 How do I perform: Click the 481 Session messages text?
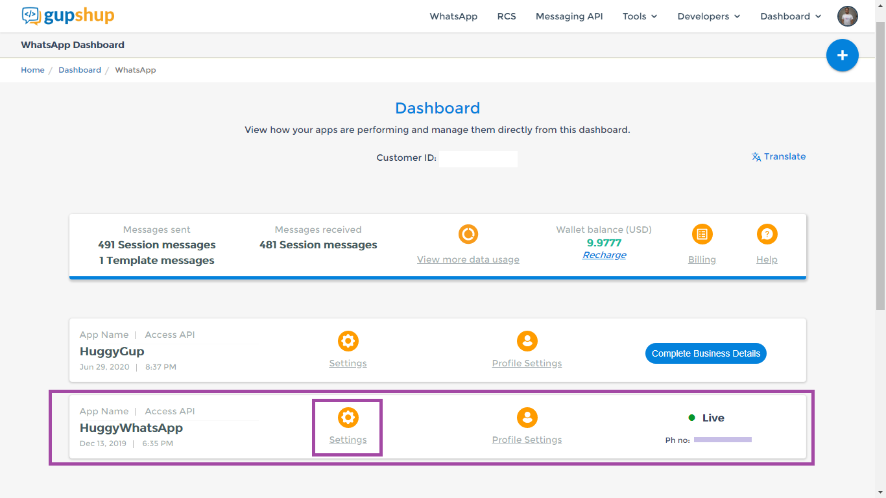tap(318, 245)
